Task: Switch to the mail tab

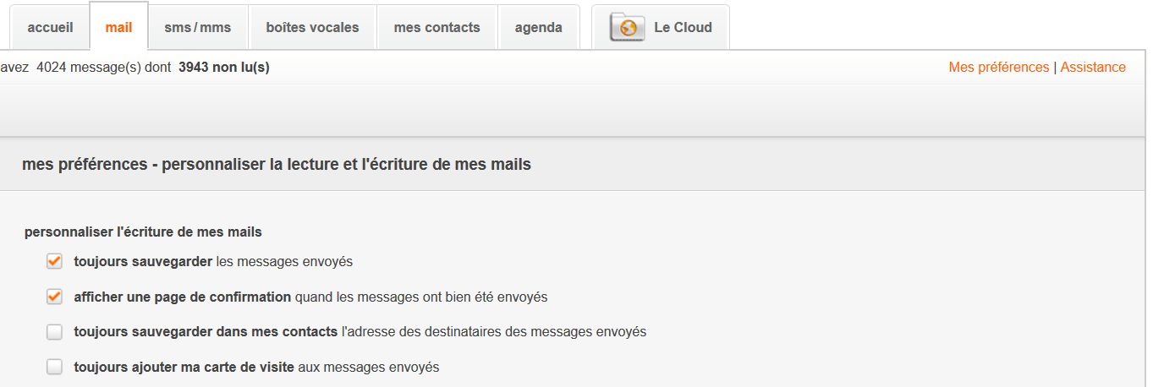Action: (x=118, y=27)
